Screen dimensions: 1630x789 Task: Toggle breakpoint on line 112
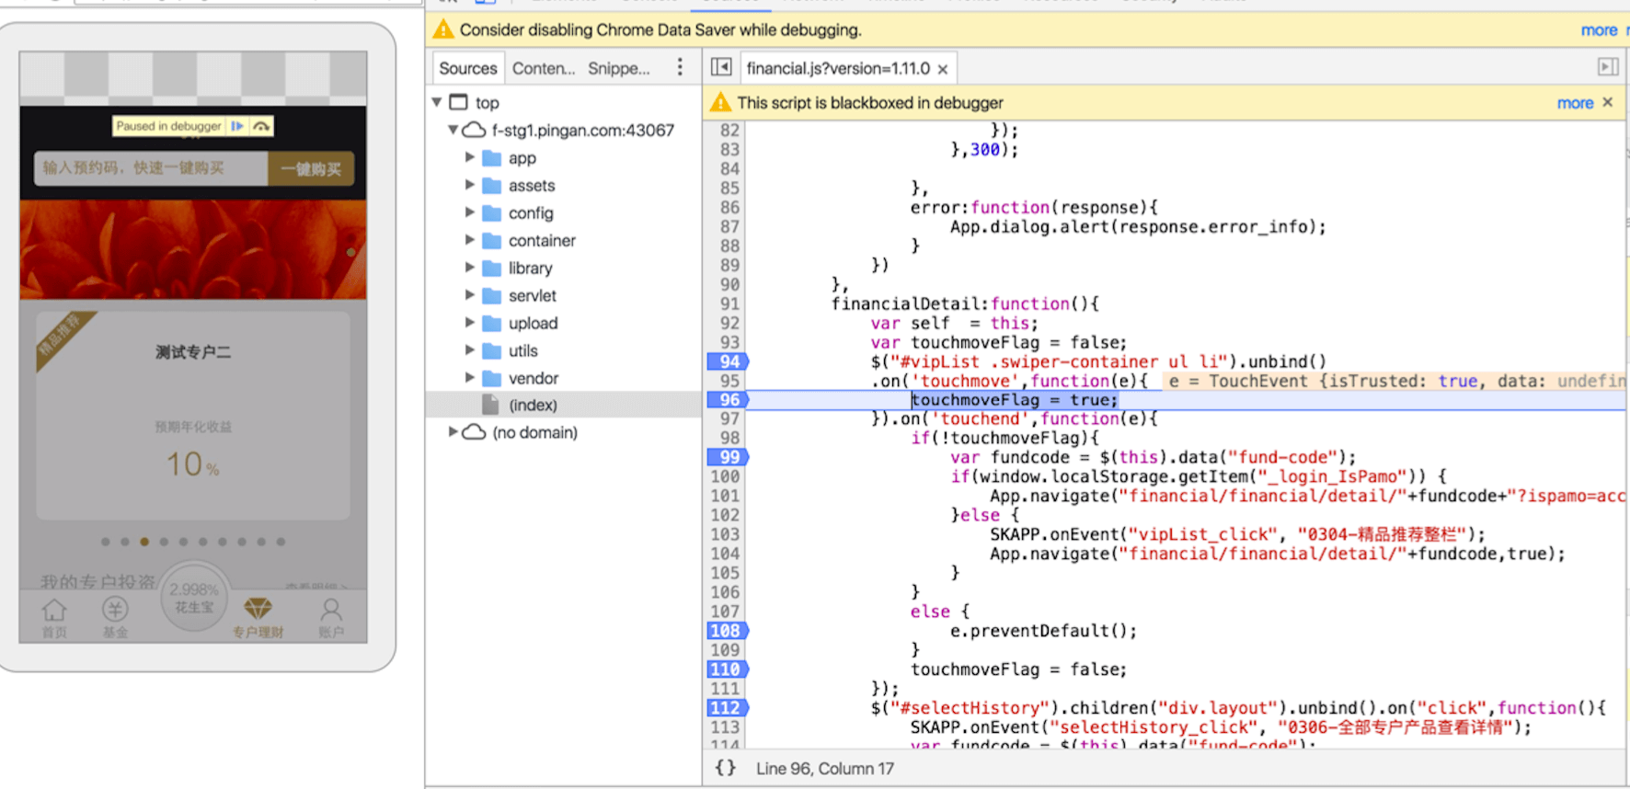(x=728, y=708)
